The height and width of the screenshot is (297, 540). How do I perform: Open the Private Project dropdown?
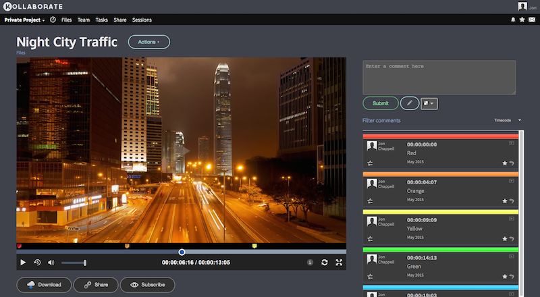pyautogui.click(x=24, y=20)
